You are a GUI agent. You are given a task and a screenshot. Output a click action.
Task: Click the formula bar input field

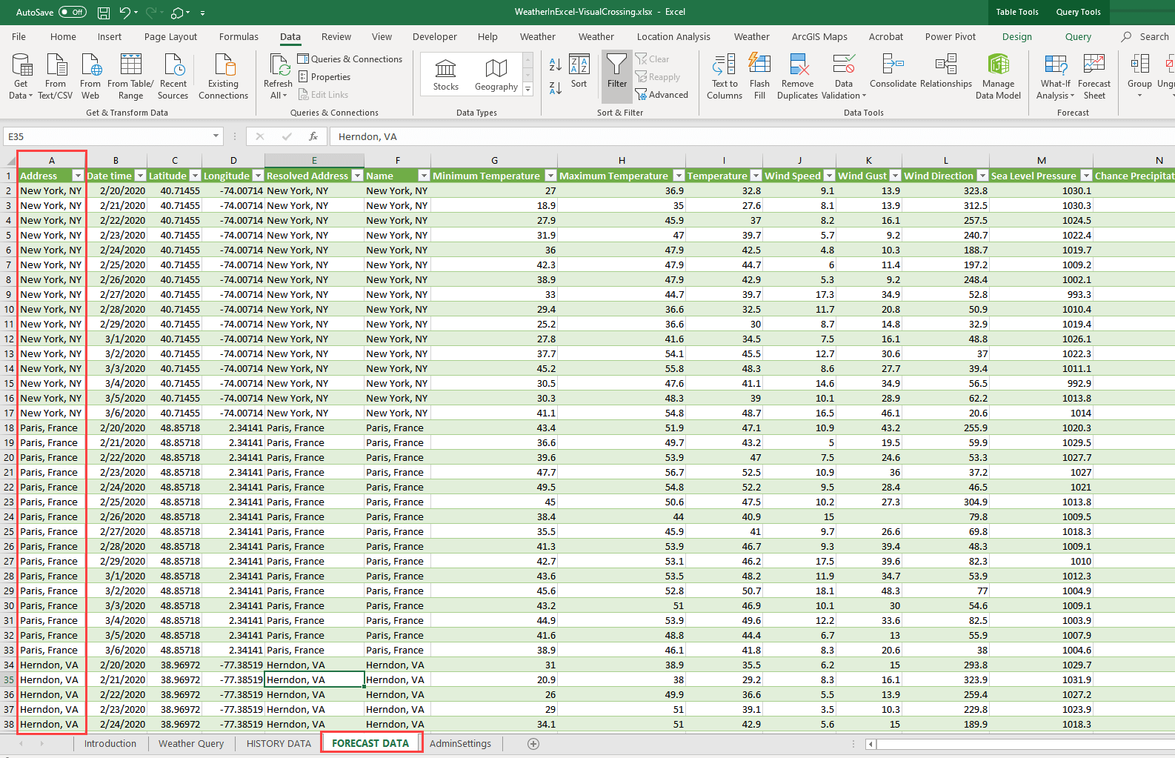(741, 136)
